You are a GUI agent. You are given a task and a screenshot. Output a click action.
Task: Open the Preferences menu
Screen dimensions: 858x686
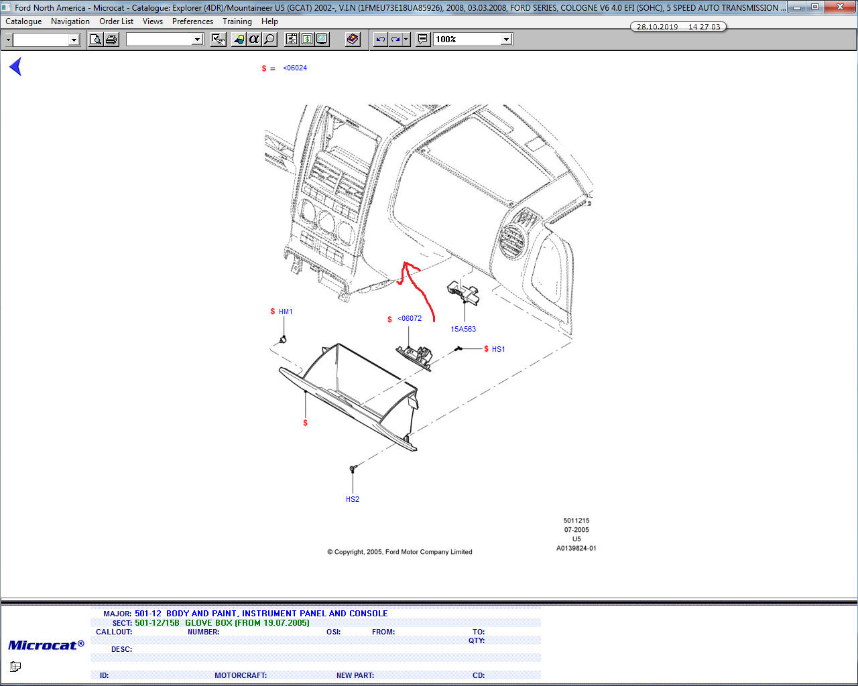[192, 21]
